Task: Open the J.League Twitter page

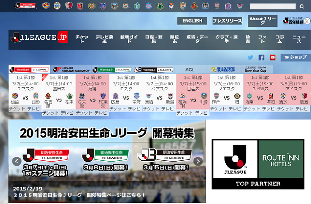Action: pyautogui.click(x=250, y=58)
